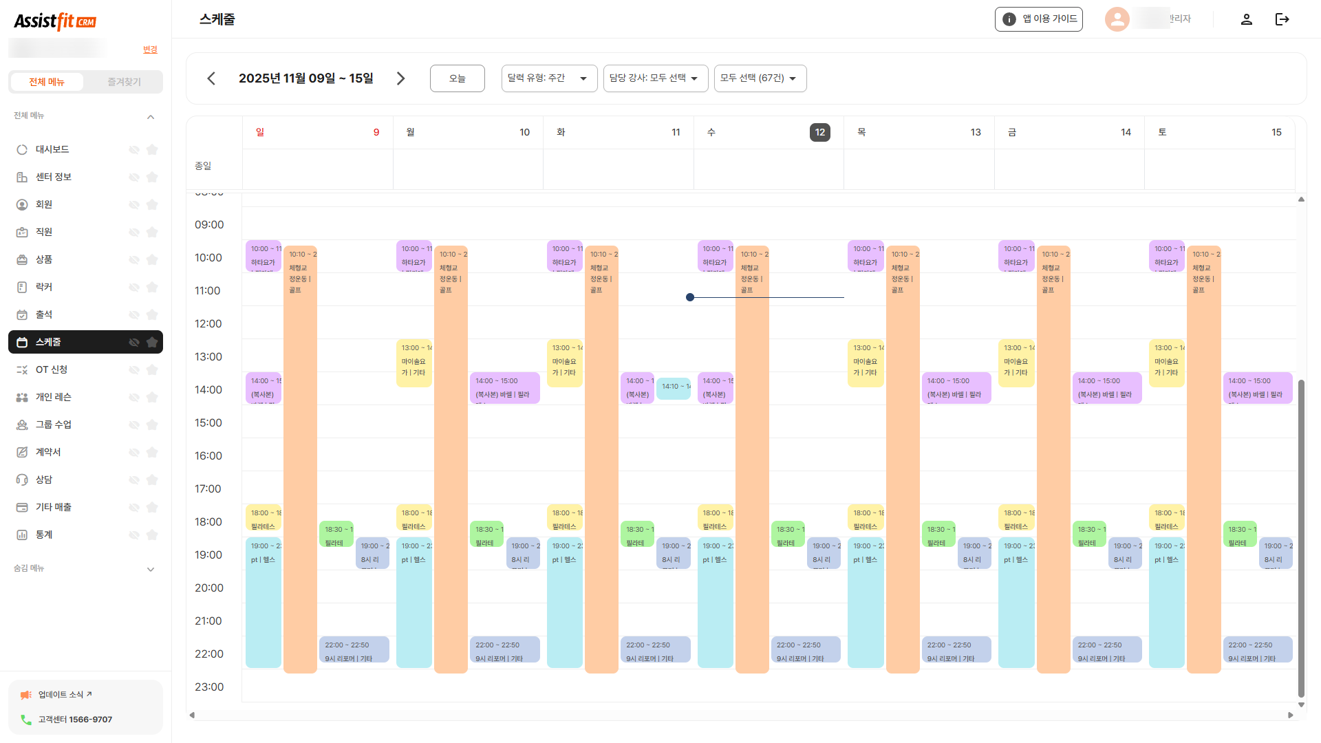Open the 앱 이용 가이드 button
Viewport: 1321px width, 743px height.
[x=1038, y=19]
